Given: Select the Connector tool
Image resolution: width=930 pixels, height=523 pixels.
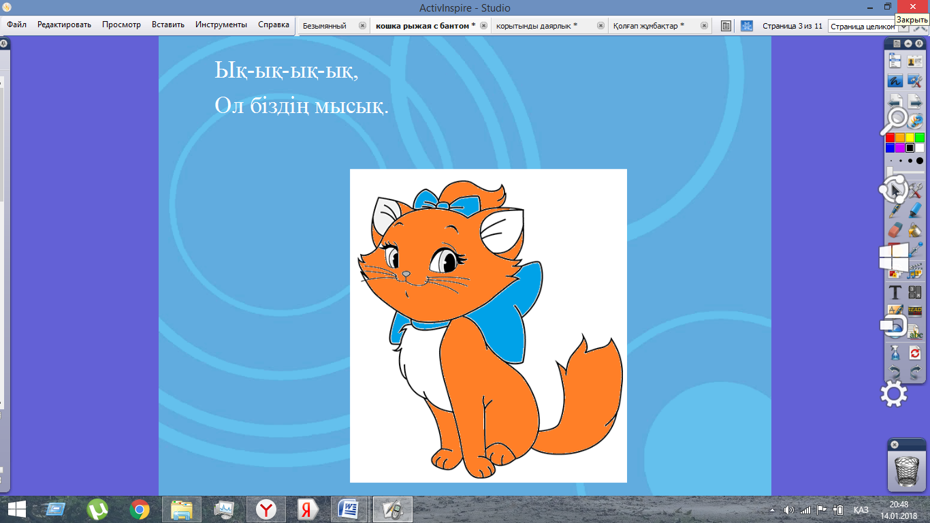Looking at the screenshot, I should 915,251.
